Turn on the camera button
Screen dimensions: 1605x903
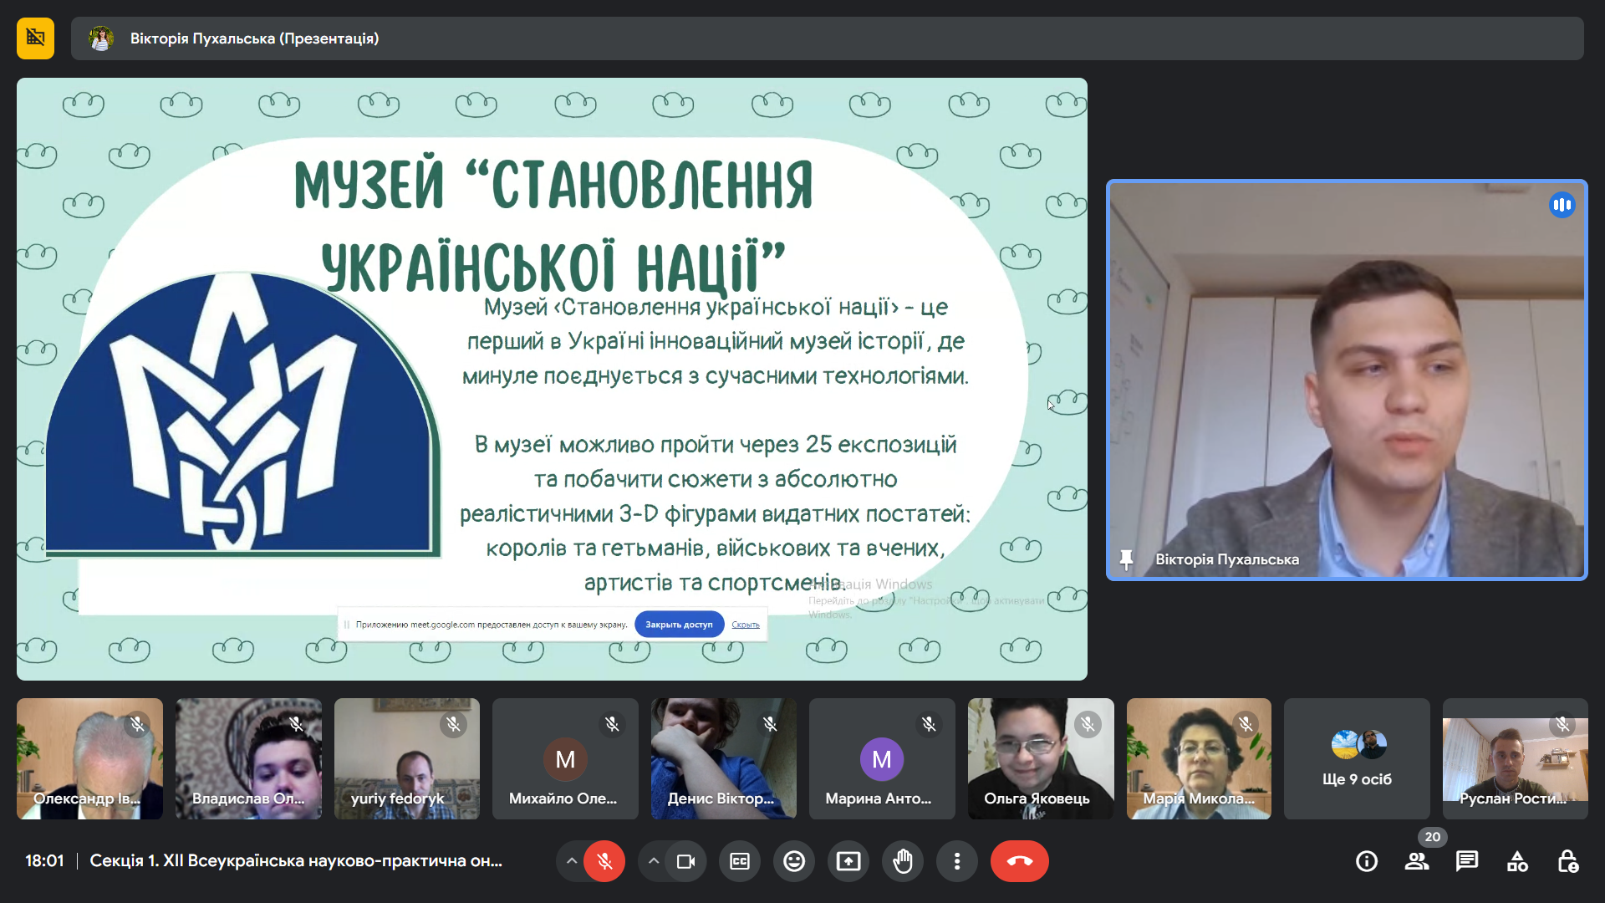coord(685,861)
